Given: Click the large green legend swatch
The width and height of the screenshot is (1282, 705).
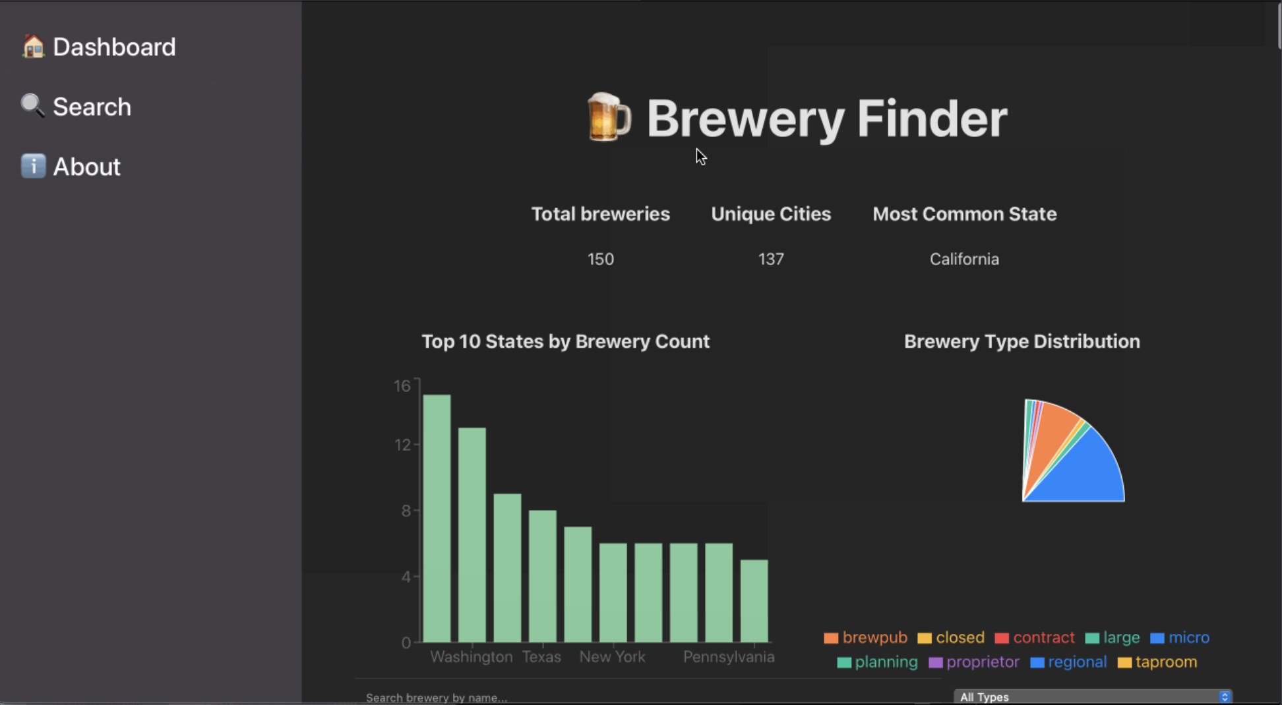Looking at the screenshot, I should (x=1092, y=638).
